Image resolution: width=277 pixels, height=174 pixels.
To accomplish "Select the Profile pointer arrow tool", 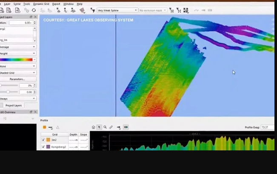I will point(99,127).
